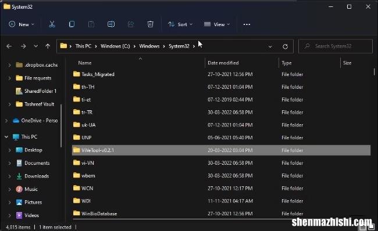The width and height of the screenshot is (378, 231).
Task: Select the WDI folder row
Action: (221, 201)
